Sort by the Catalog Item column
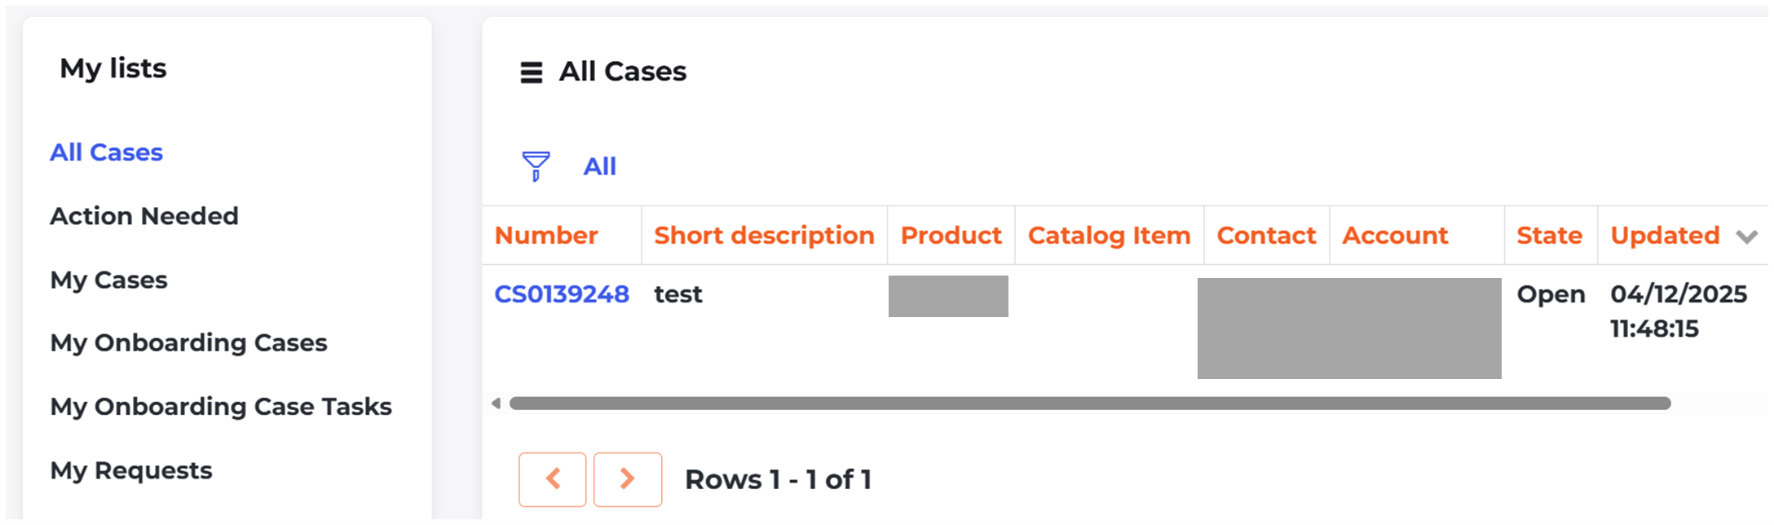1774x525 pixels. point(1109,236)
